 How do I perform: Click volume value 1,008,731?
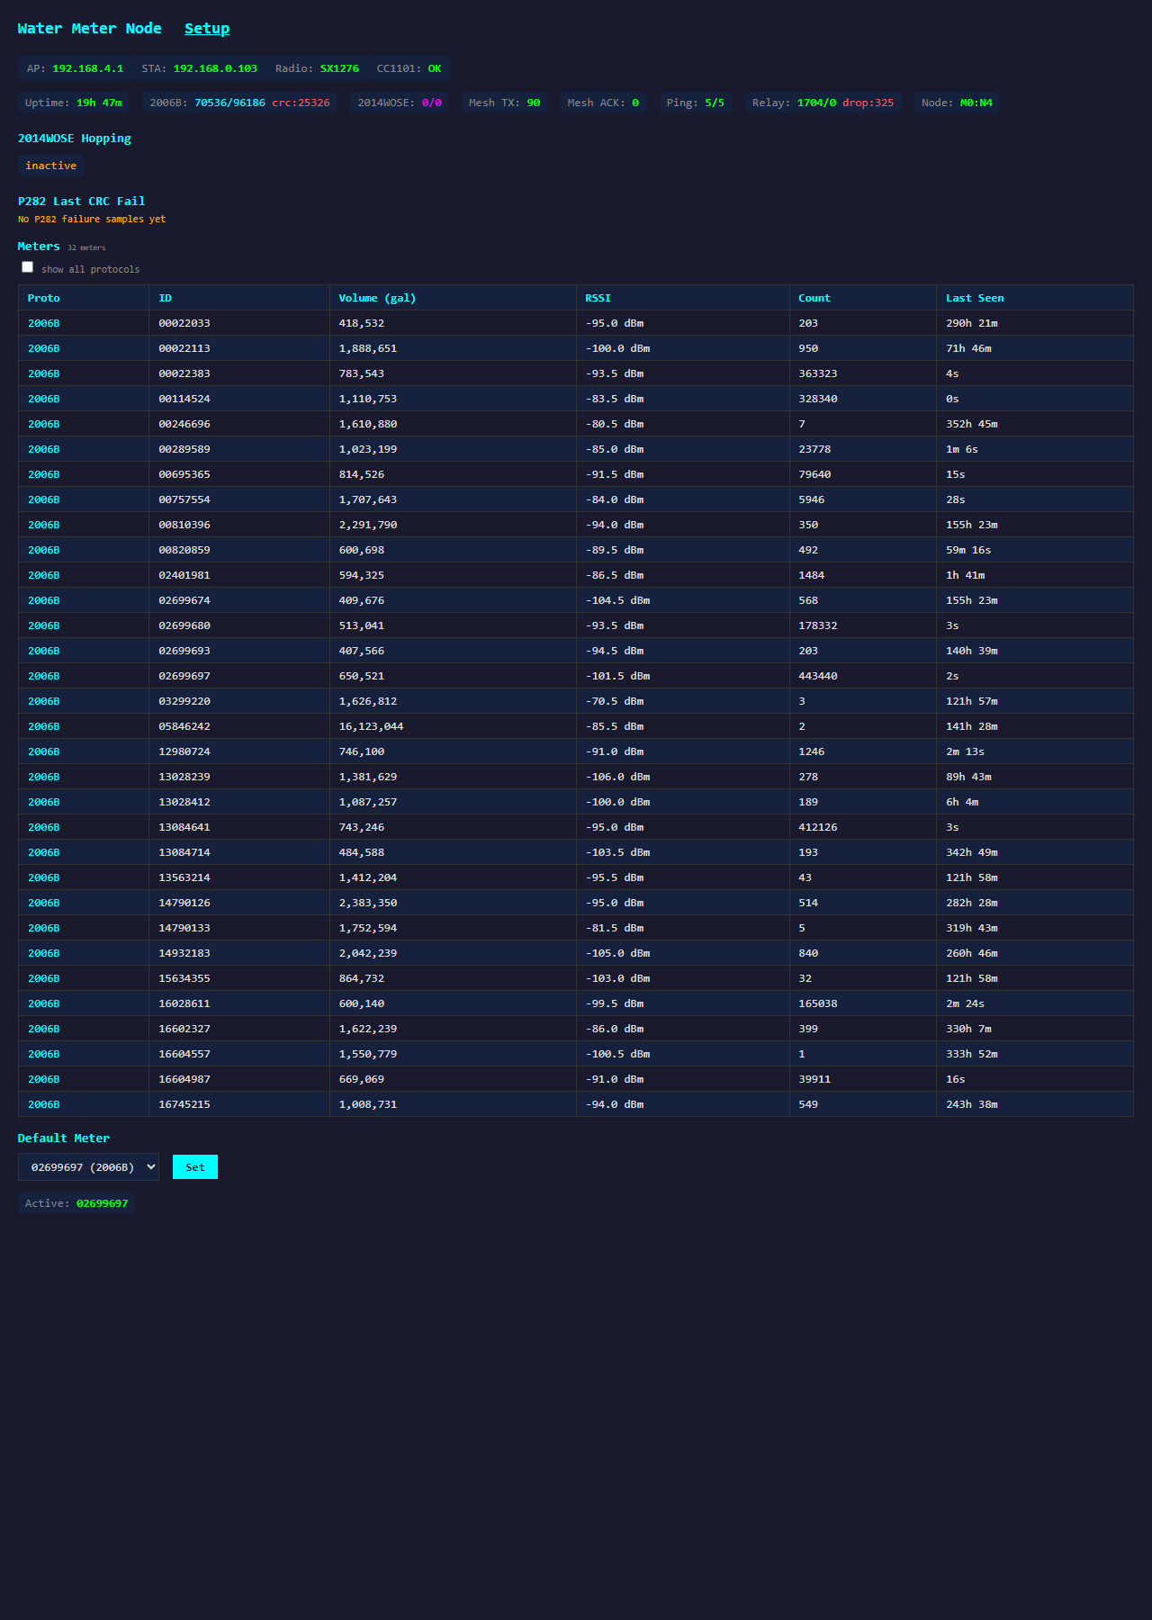[x=368, y=1104]
